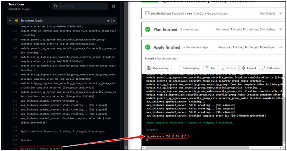Click 'Started a few seconds ago' text

pos(161,59)
